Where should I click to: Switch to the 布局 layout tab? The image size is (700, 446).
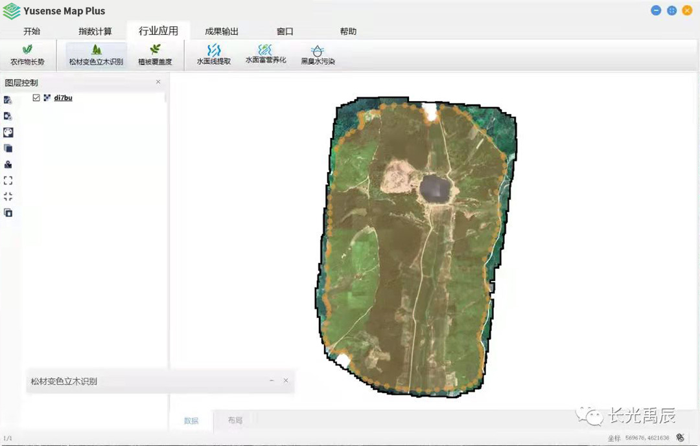pyautogui.click(x=235, y=420)
